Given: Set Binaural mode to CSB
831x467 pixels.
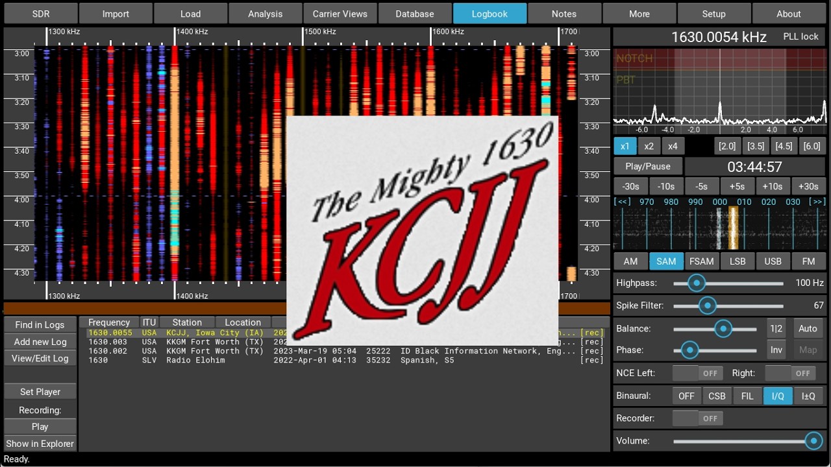Looking at the screenshot, I should (717, 396).
